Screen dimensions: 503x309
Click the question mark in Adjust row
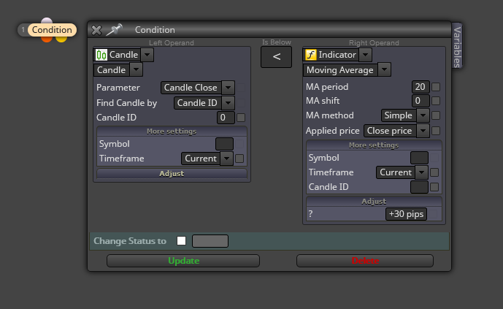tap(310, 214)
